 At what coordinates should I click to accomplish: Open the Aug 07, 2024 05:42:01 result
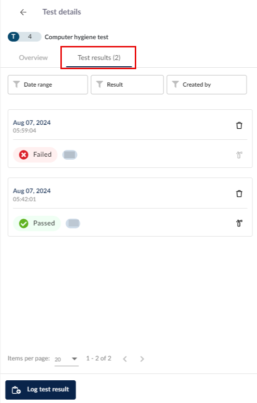[32, 194]
